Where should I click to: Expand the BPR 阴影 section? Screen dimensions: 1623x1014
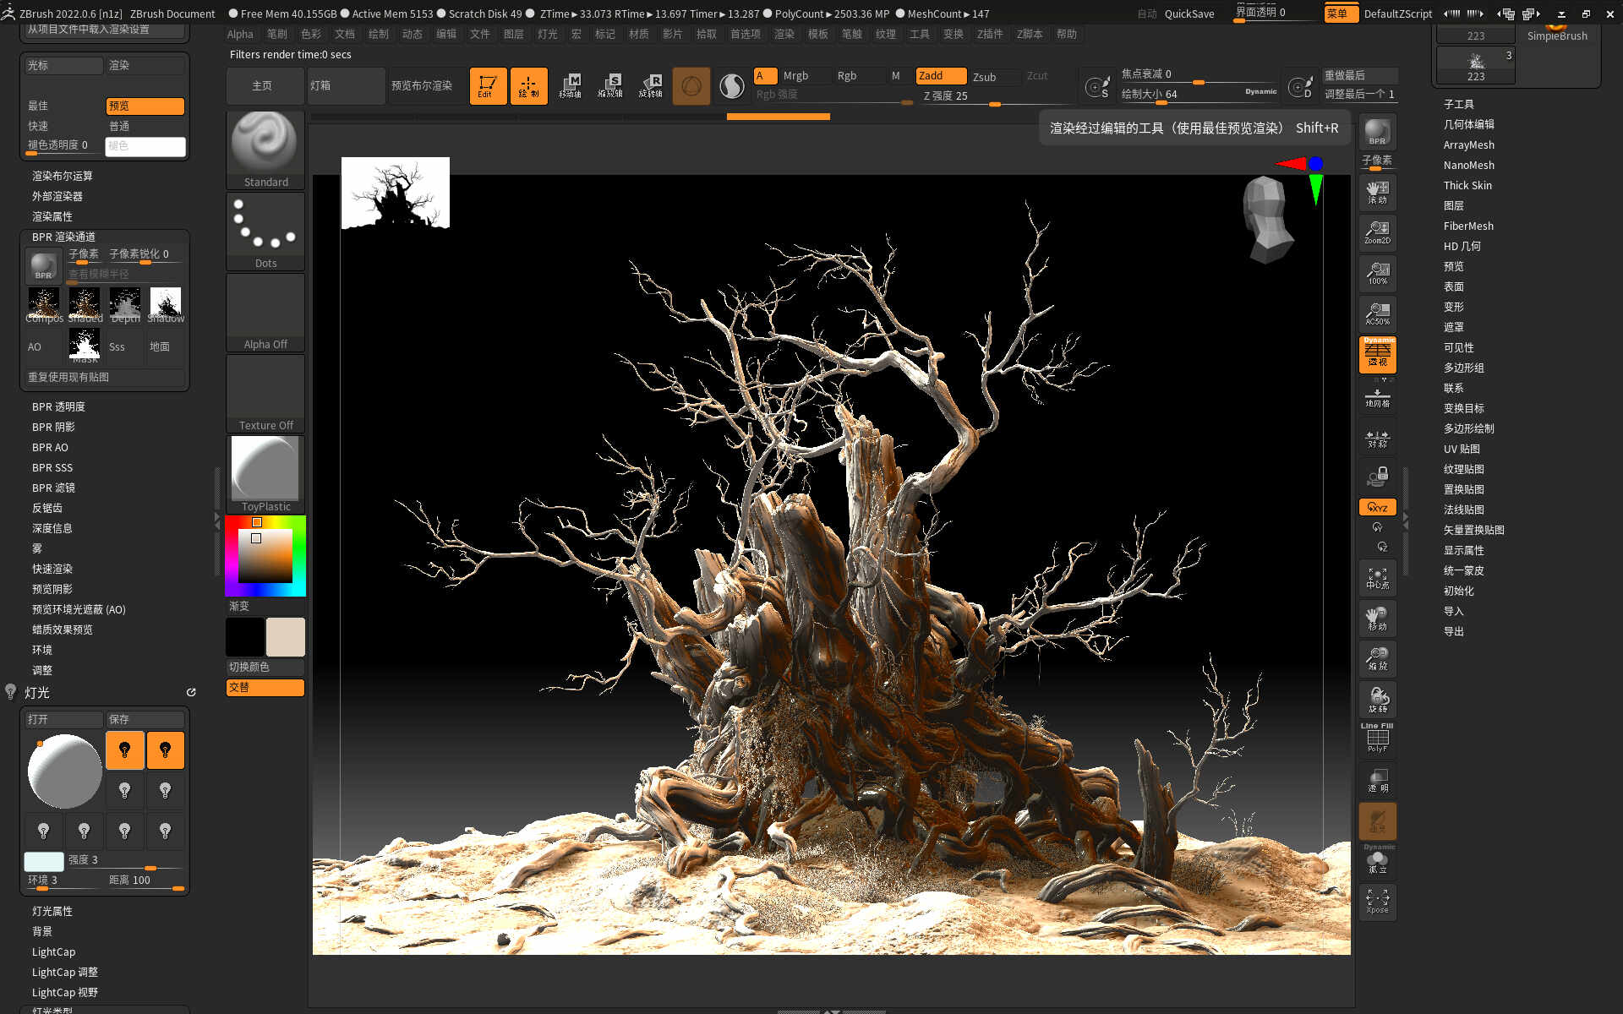tap(53, 427)
